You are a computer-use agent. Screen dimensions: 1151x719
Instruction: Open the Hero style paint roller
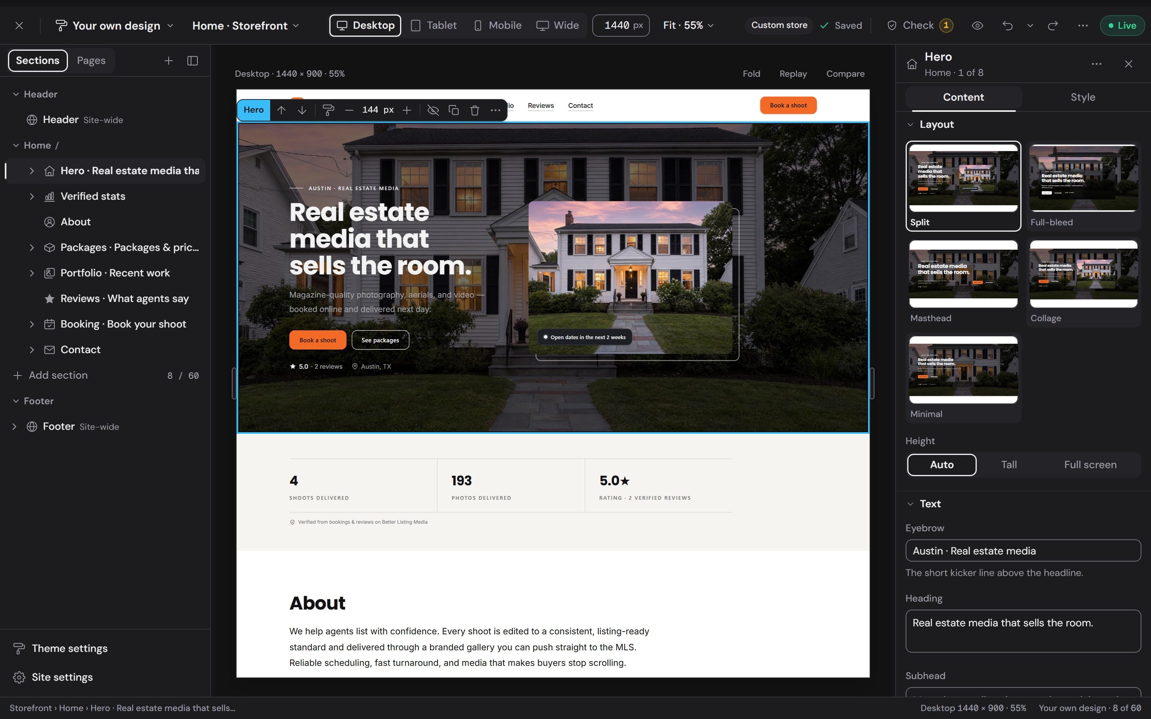click(x=328, y=110)
